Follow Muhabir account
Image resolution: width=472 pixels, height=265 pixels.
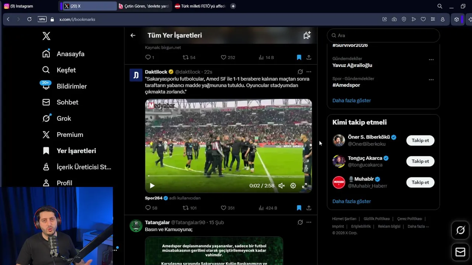tap(420, 182)
